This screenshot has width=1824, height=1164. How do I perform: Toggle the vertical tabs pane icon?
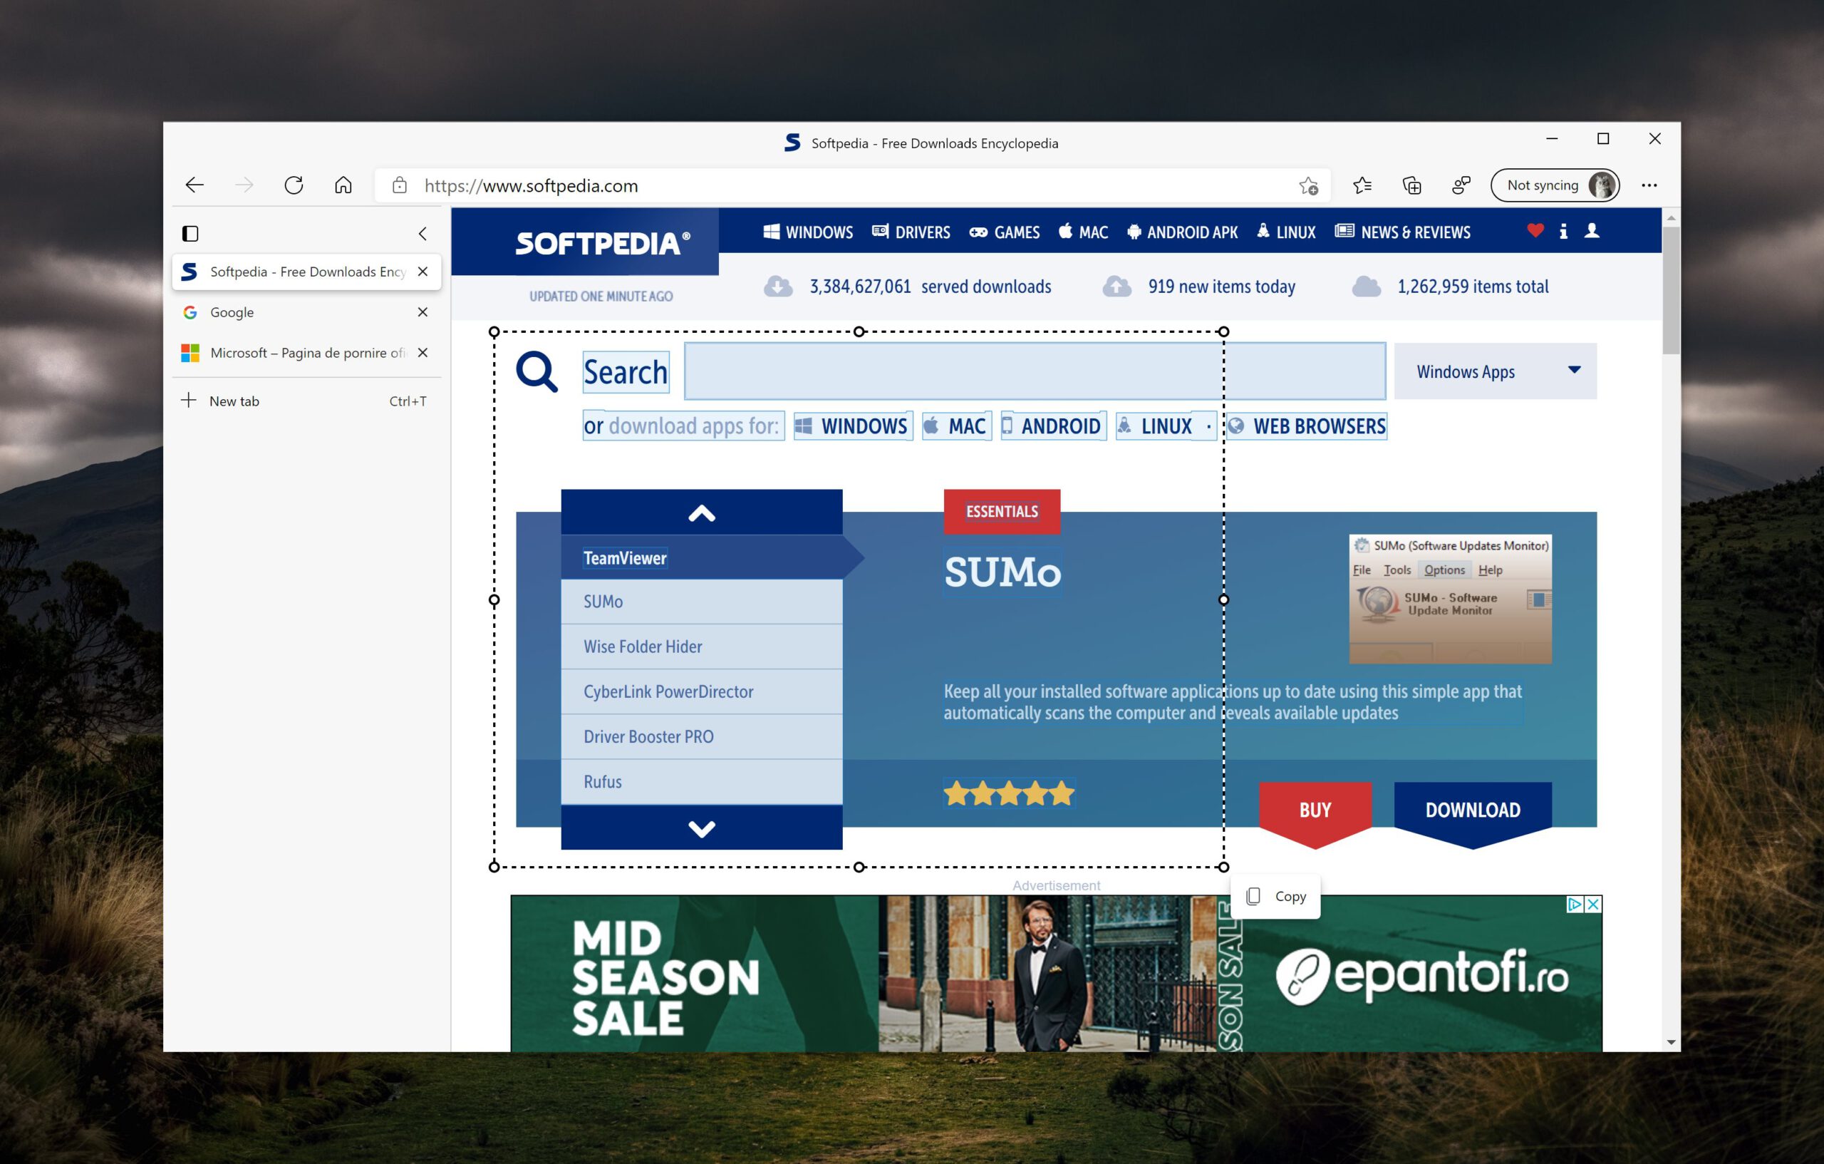[190, 233]
